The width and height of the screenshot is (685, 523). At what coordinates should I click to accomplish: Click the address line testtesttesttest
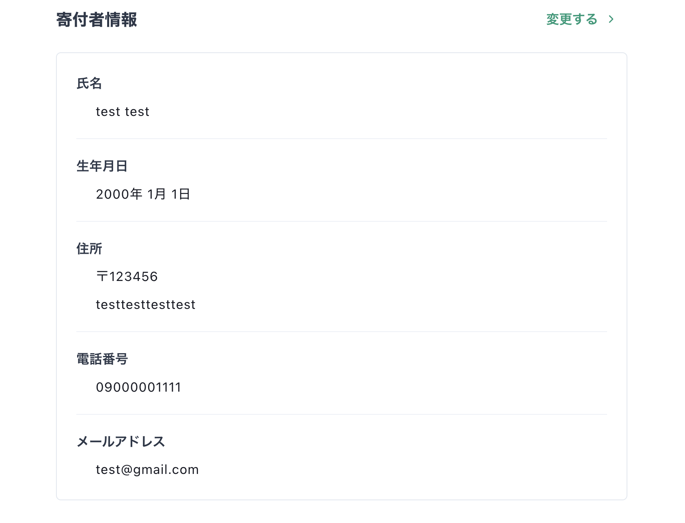click(x=146, y=304)
